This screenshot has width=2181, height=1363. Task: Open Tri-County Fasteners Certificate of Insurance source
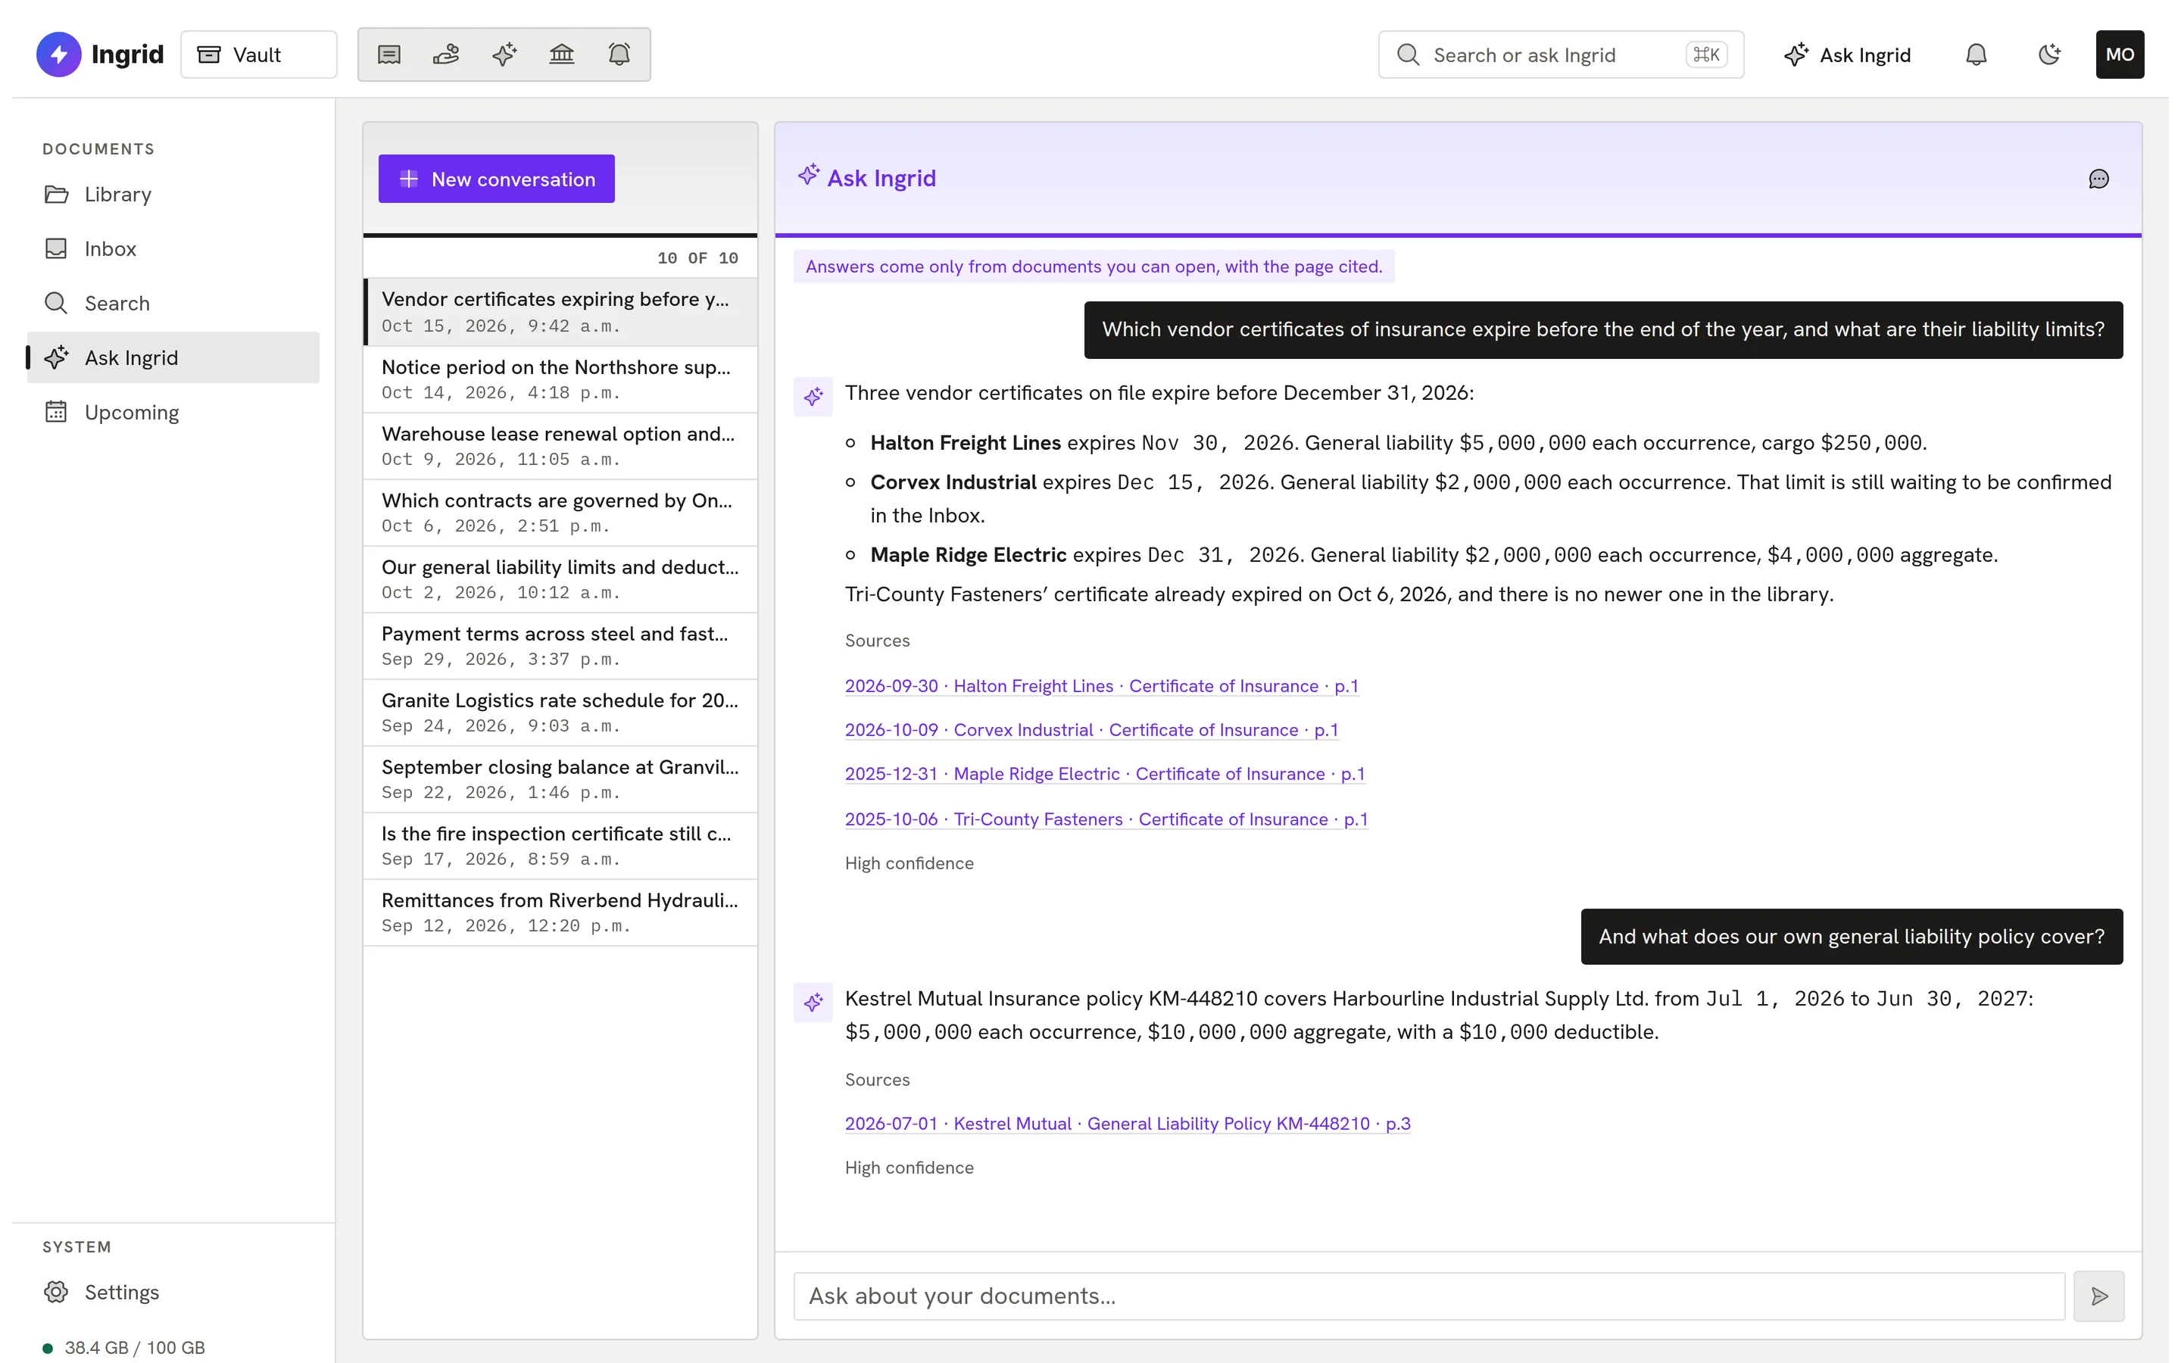[x=1106, y=819]
